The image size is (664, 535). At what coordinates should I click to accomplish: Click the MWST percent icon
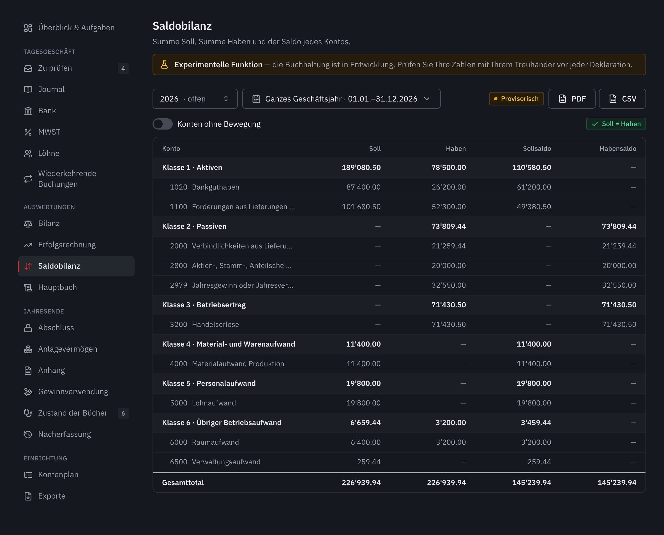28,132
